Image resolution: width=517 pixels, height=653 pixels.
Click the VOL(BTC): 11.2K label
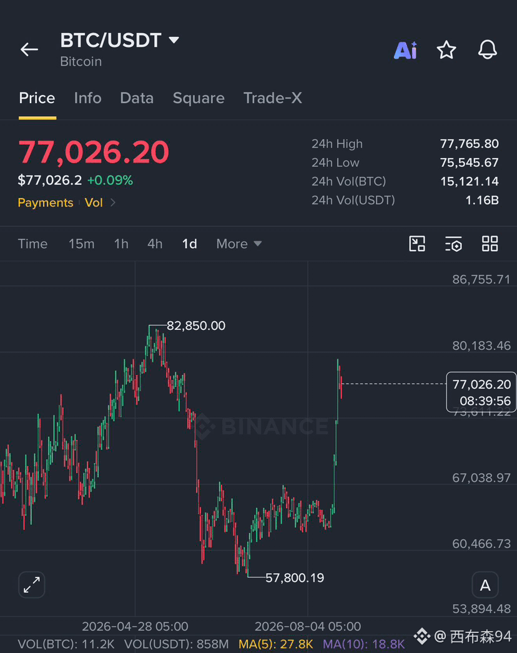pos(66,644)
